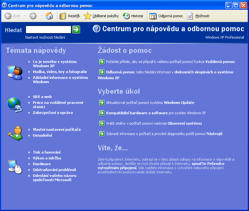This screenshot has width=249, height=211.
Task: Open Práce na vzdálené pracovní stanici
Action: click(58, 105)
